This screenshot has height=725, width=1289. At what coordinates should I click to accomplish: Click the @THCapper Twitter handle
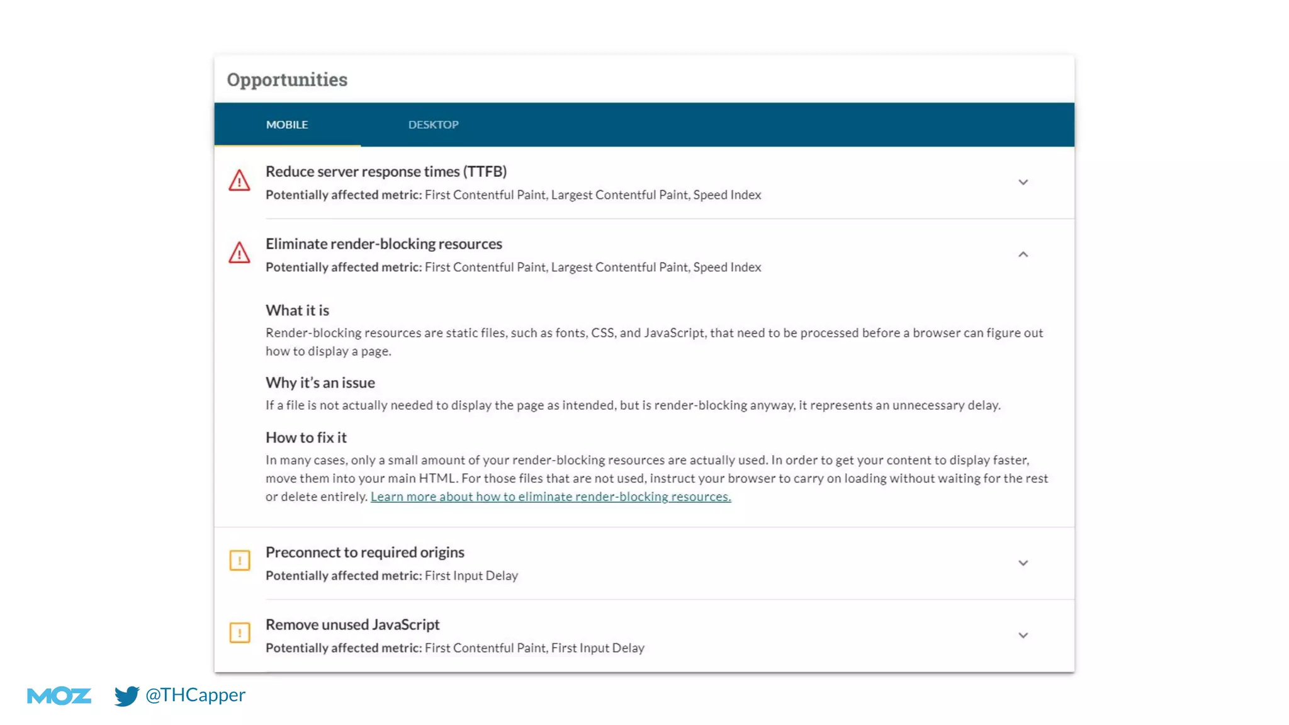tap(195, 695)
